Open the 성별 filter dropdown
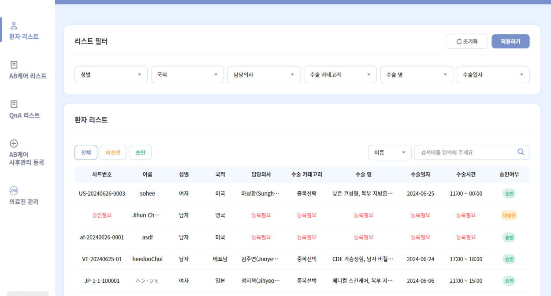The image size is (551, 296). click(111, 75)
